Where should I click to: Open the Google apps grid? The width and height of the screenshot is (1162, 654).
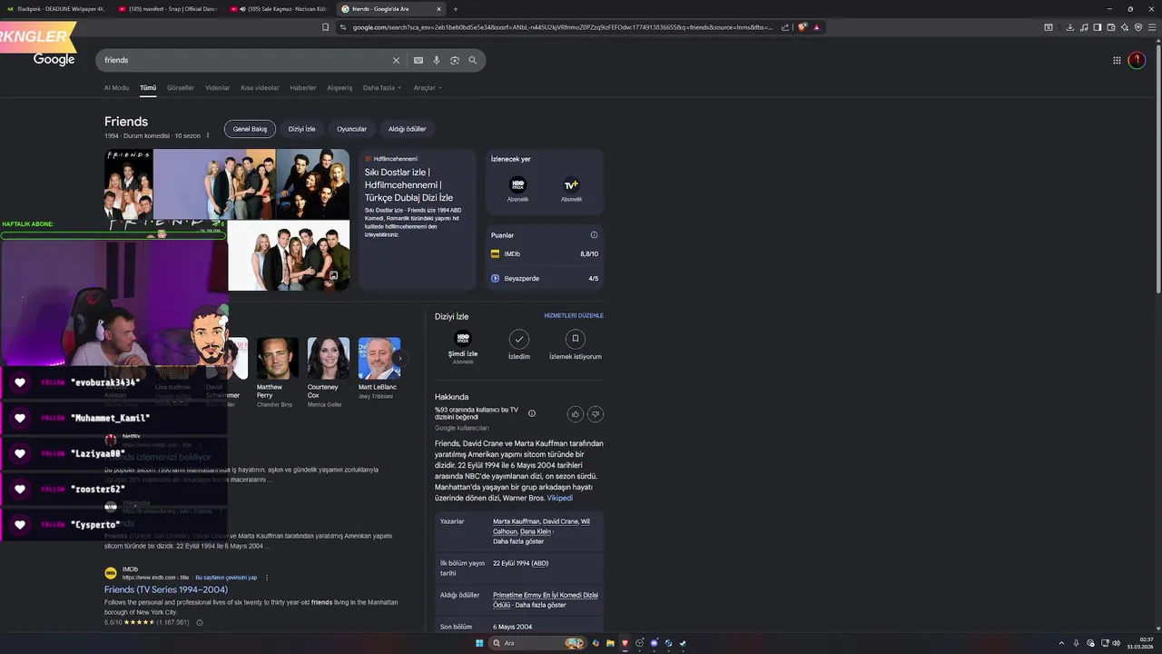(1117, 60)
